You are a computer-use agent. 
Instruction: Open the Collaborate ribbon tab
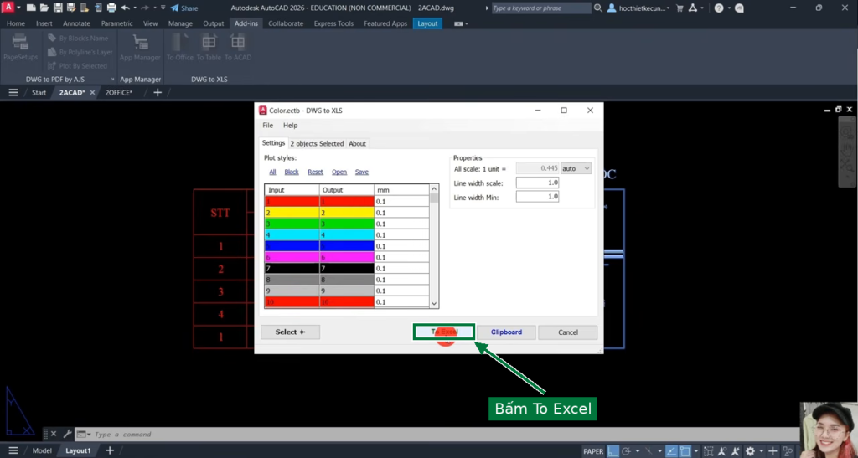286,23
